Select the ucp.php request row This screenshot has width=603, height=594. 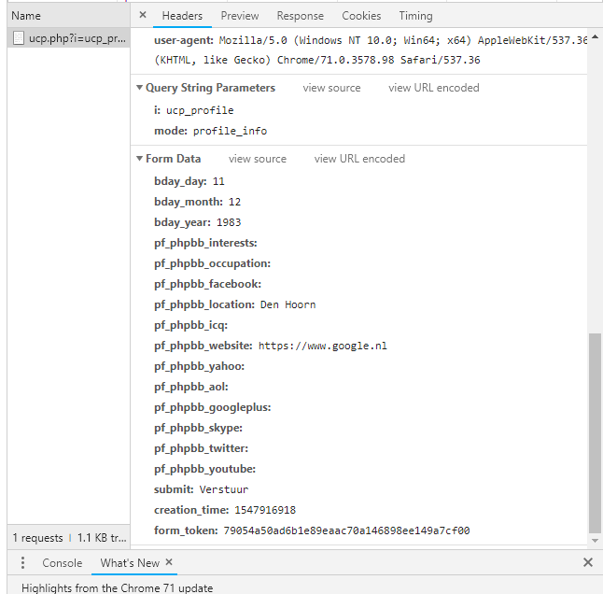click(69, 38)
